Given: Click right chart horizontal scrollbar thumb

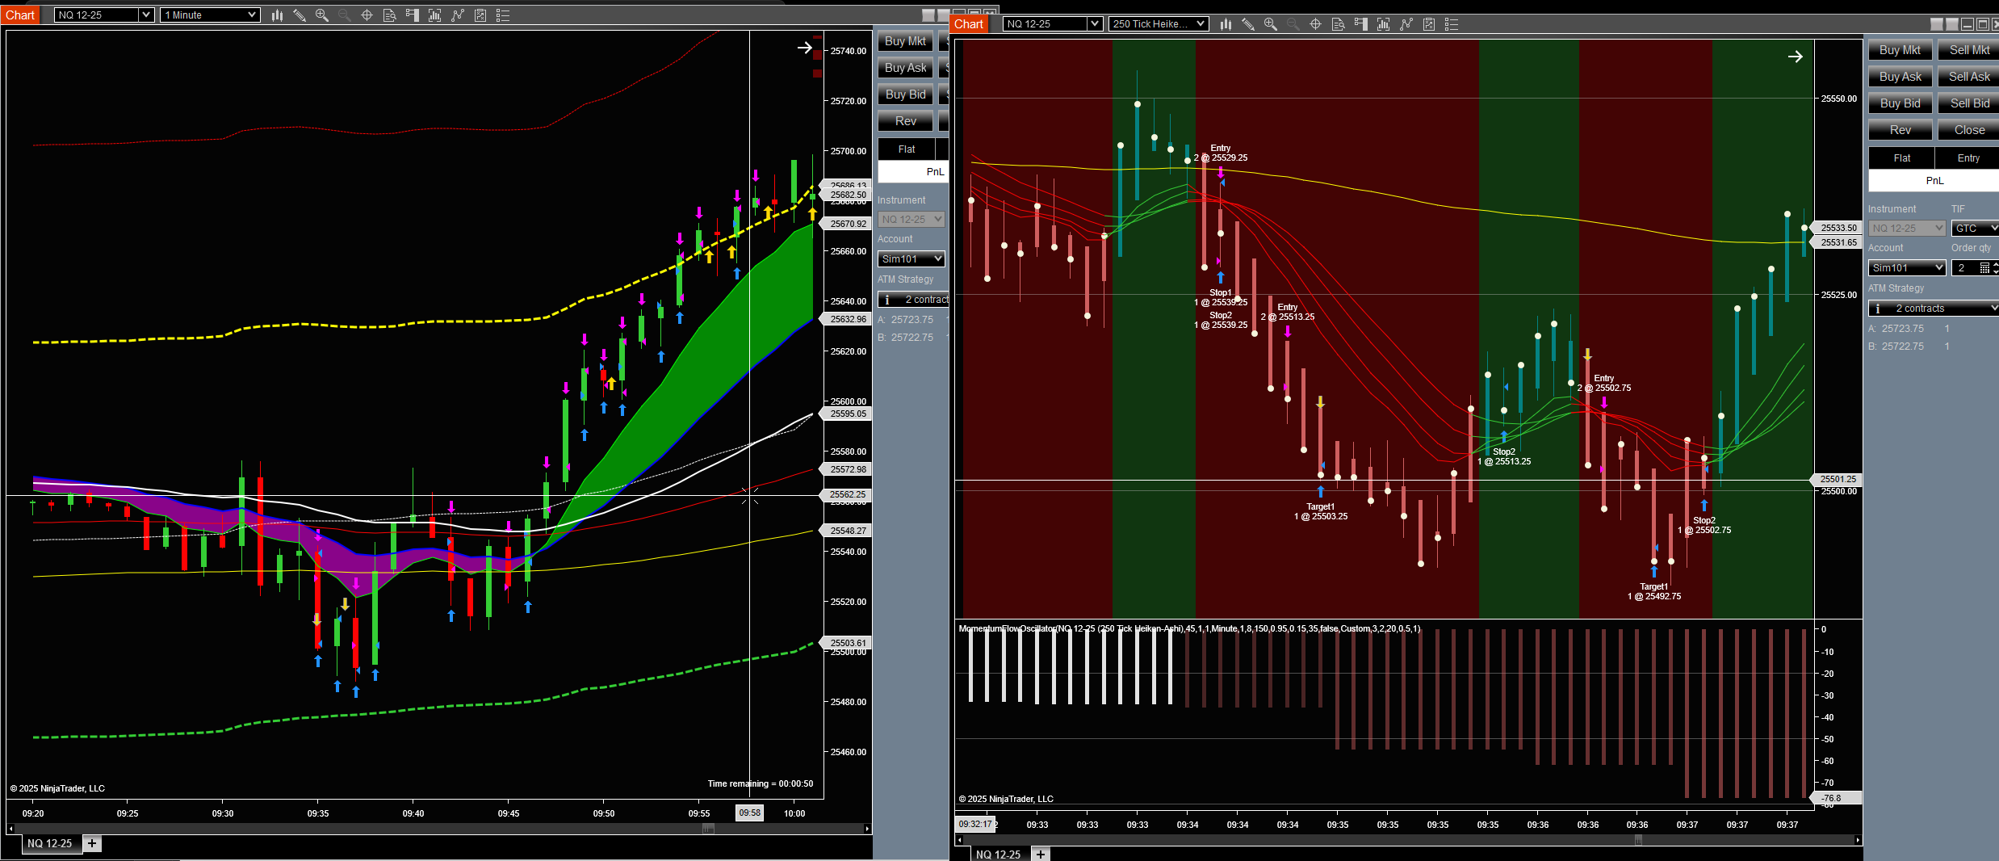Looking at the screenshot, I should point(1638,840).
